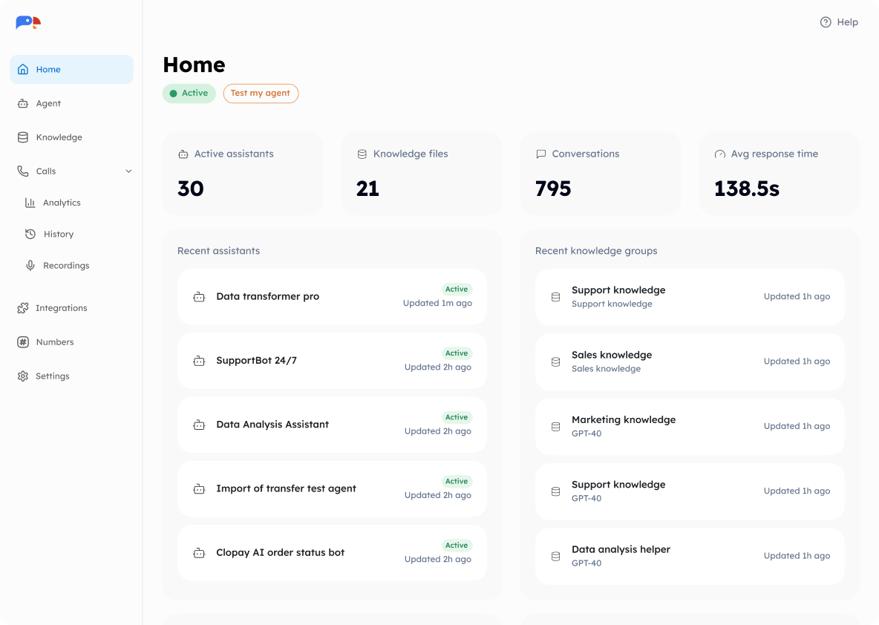Open the Data analysis helper knowledge group
Image resolution: width=879 pixels, height=625 pixels.
(x=690, y=555)
